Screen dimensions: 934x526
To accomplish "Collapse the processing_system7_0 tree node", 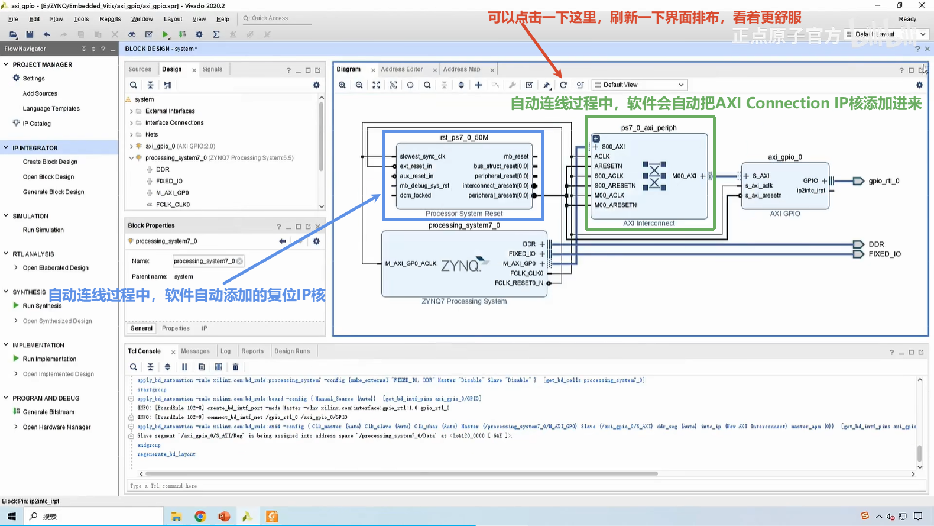I will click(131, 158).
